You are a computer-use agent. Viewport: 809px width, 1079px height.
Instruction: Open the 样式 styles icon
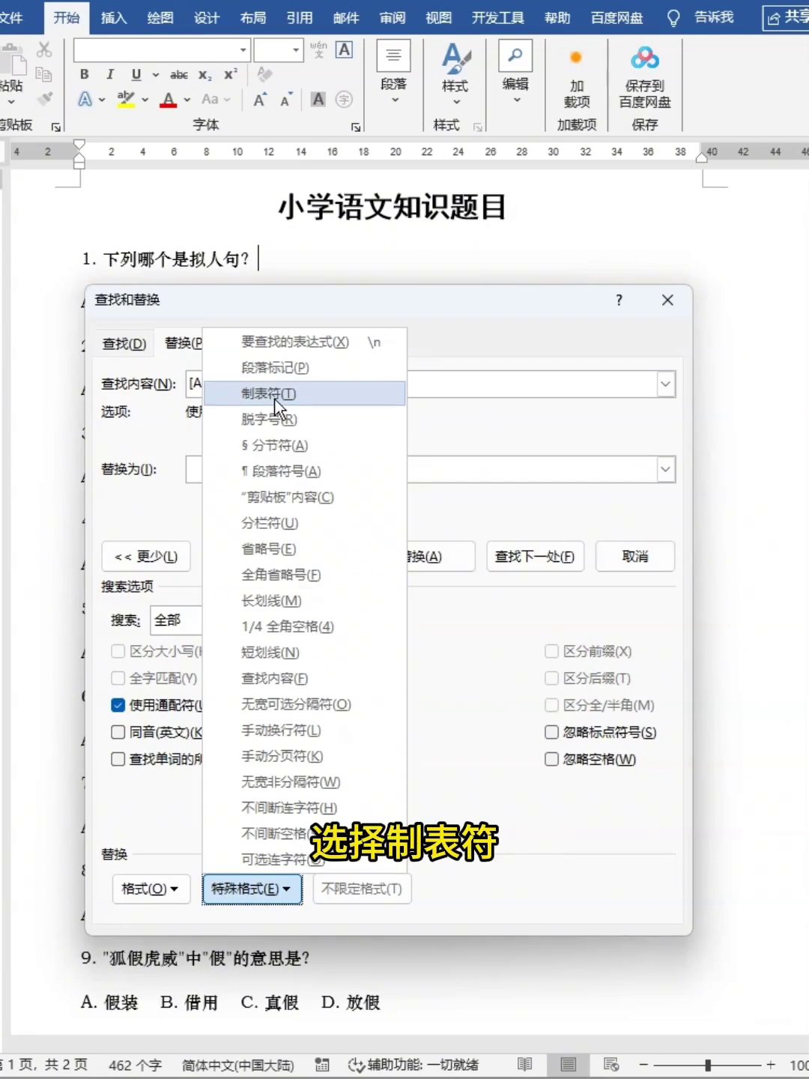pyautogui.click(x=455, y=58)
